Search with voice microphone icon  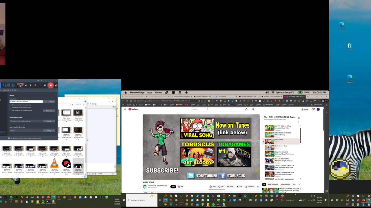coord(253,109)
